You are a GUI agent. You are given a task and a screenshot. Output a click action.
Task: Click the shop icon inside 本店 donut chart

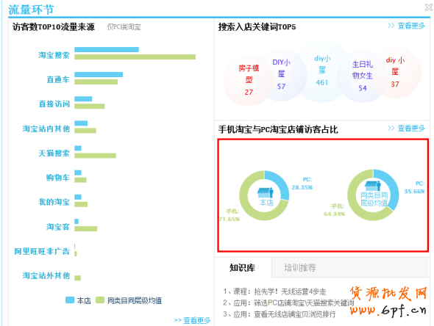[x=265, y=192]
